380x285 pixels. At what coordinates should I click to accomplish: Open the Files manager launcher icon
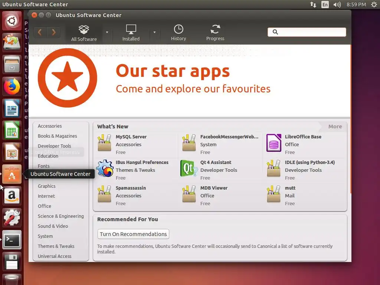click(12, 65)
